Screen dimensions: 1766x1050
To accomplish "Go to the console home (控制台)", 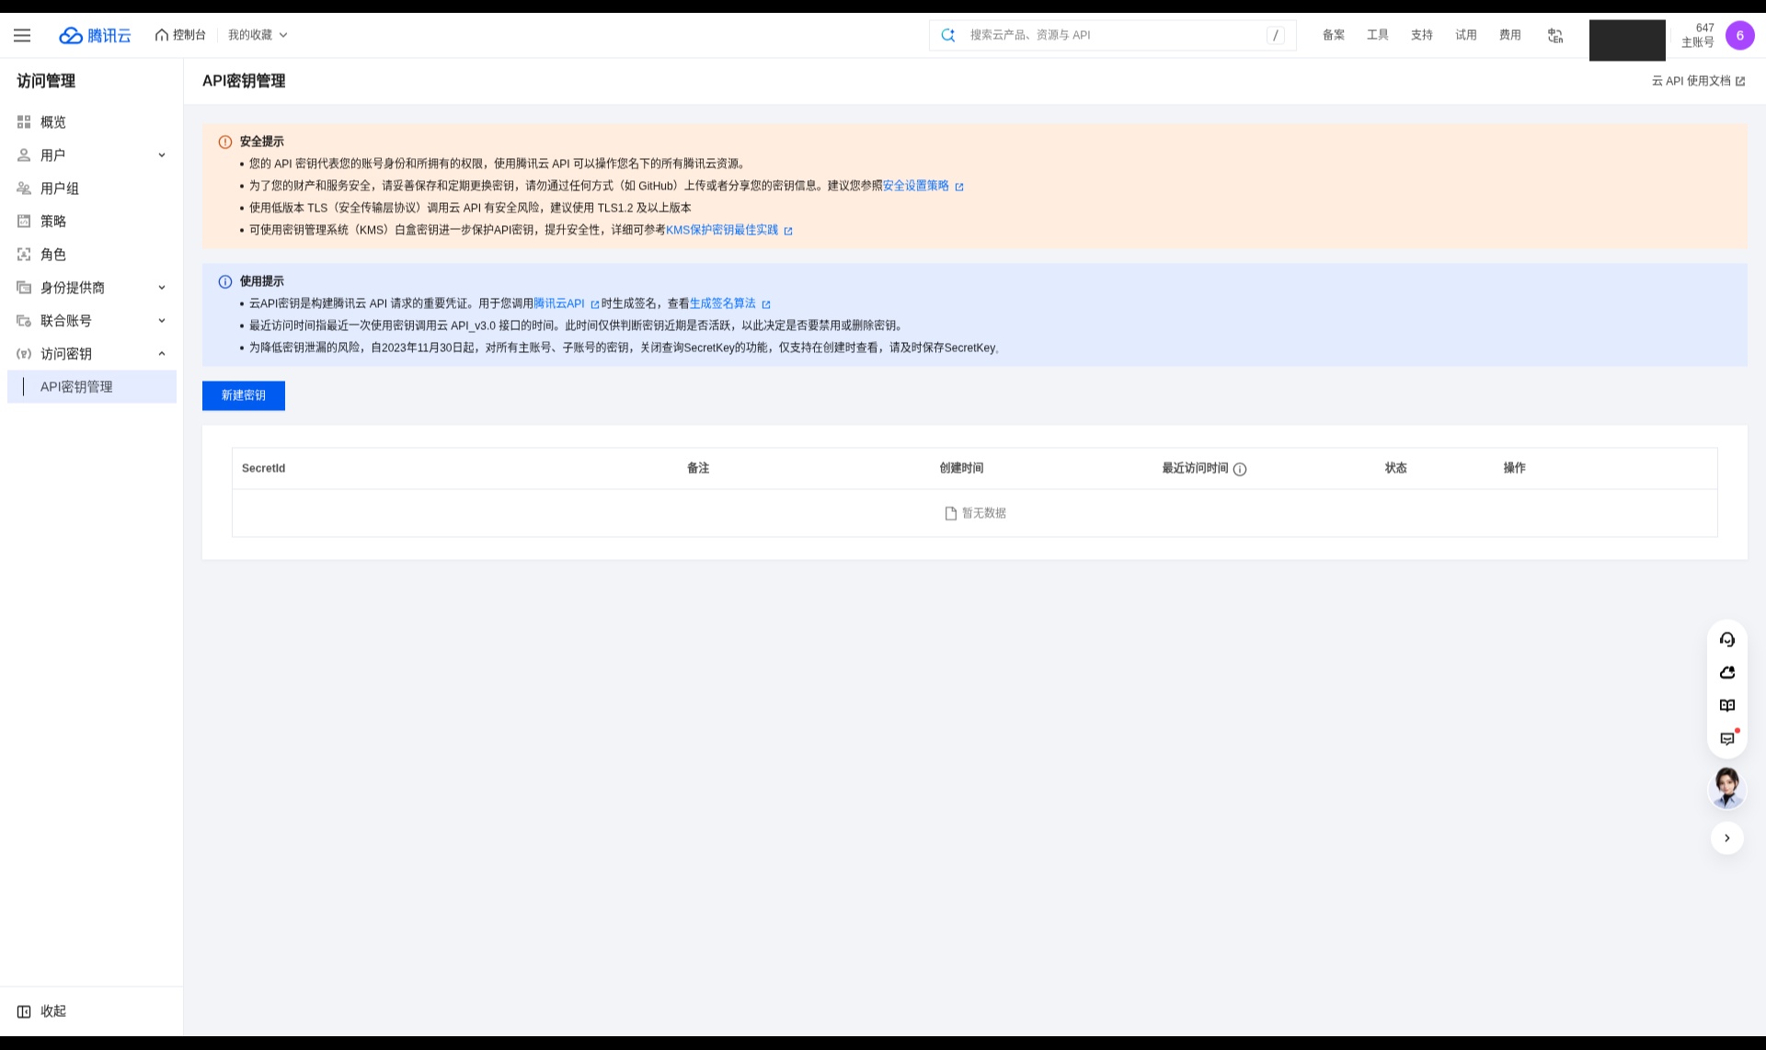I will point(180,35).
